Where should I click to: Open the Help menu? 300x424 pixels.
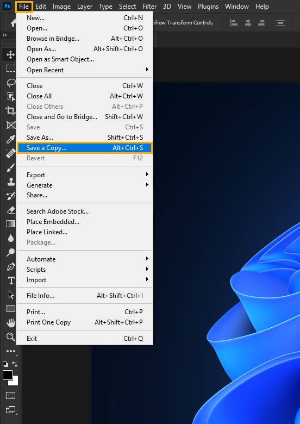pos(262,7)
